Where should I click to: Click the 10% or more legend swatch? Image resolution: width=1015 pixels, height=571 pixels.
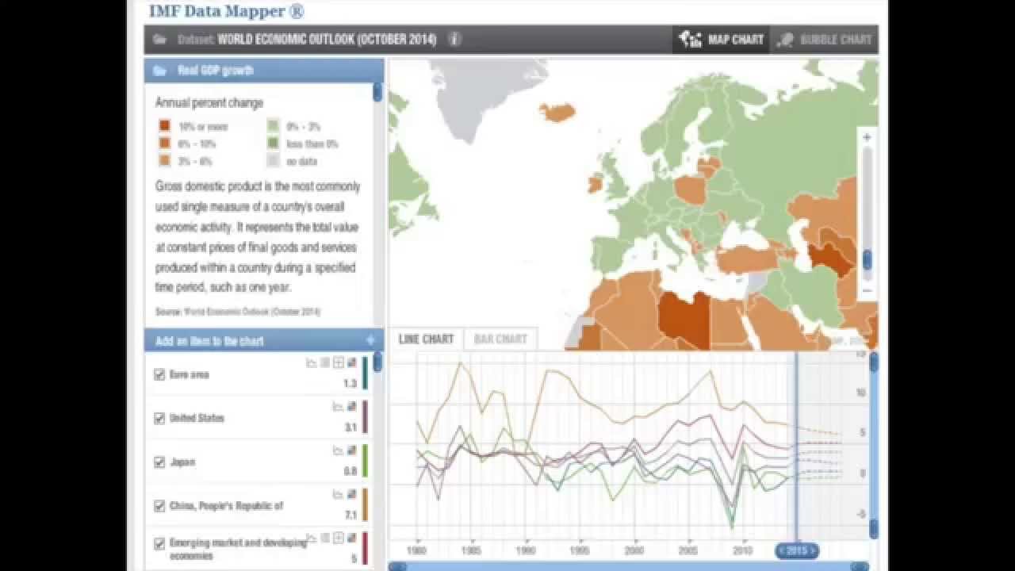pyautogui.click(x=164, y=126)
